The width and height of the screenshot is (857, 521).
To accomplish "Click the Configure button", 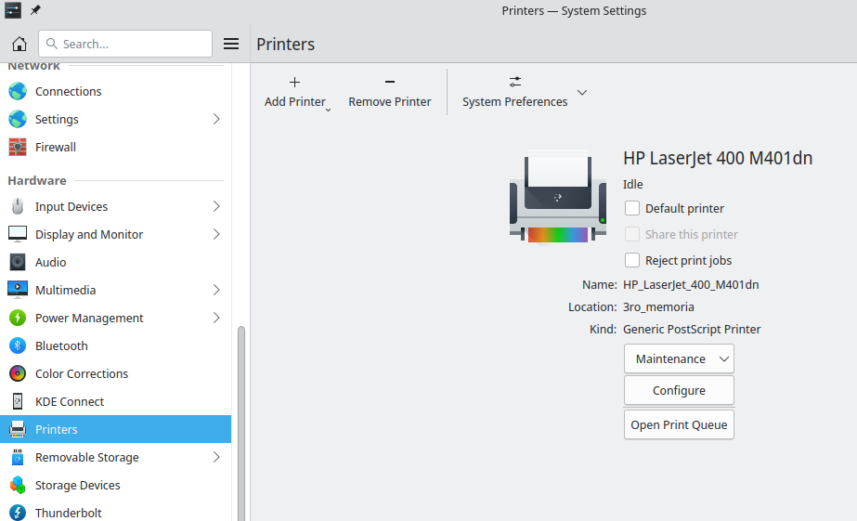I will pyautogui.click(x=679, y=391).
